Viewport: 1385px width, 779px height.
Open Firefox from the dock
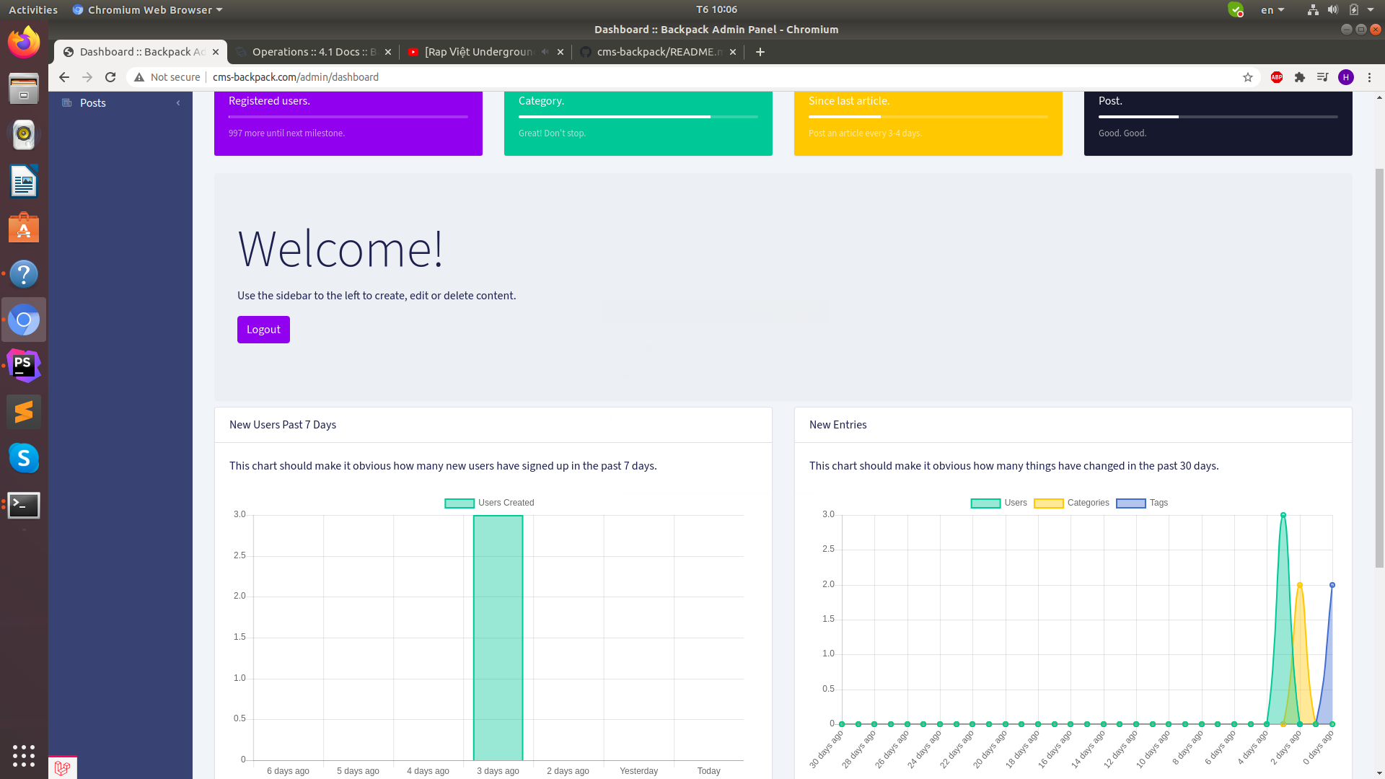coord(24,43)
